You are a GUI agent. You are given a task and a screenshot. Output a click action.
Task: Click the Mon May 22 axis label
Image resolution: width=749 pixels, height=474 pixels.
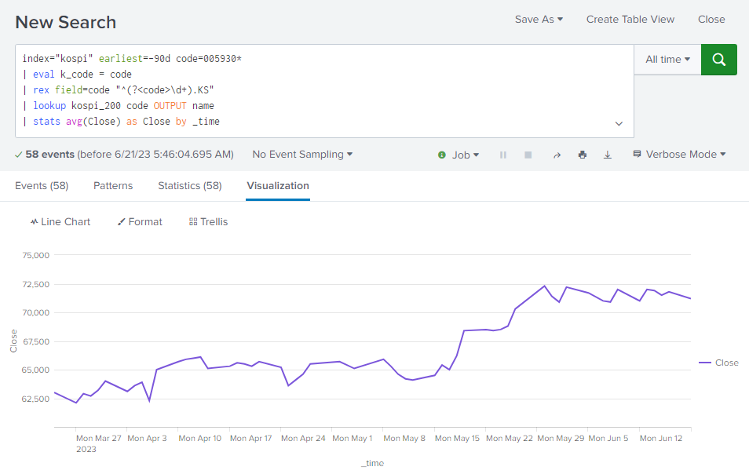pyautogui.click(x=510, y=438)
